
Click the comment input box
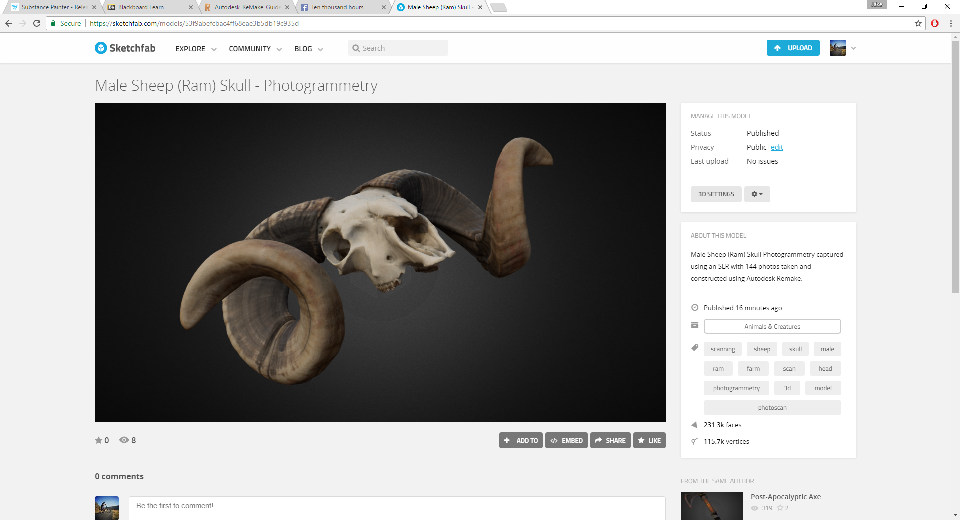pos(397,507)
